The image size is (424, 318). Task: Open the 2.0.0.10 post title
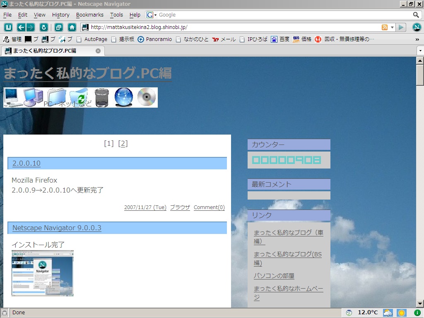[26, 163]
